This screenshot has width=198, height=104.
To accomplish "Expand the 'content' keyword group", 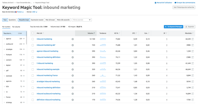I will coord(4,60).
